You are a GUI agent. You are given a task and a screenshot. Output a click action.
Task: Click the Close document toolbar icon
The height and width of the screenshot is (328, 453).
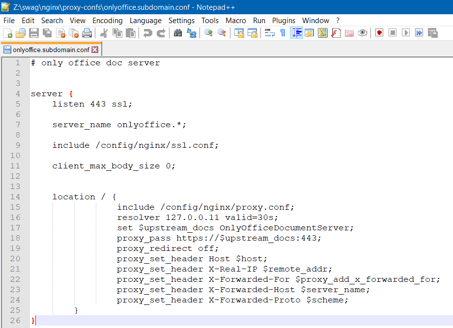tap(60, 33)
